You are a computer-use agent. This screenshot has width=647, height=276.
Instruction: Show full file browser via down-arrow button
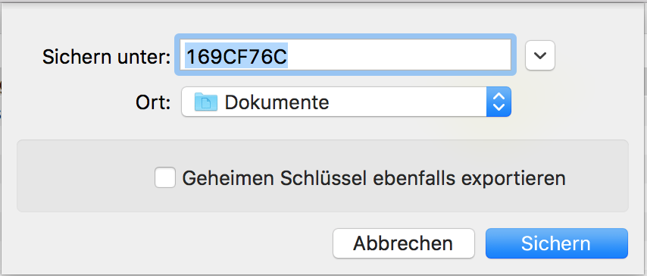[x=540, y=55]
